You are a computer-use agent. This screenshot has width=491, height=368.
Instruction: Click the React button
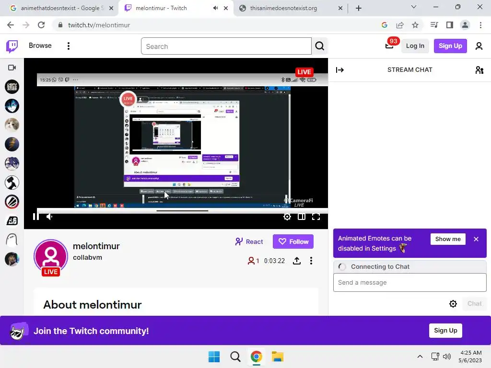coord(249,241)
